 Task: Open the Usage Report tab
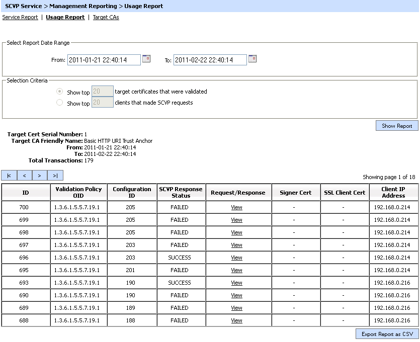(x=65, y=17)
